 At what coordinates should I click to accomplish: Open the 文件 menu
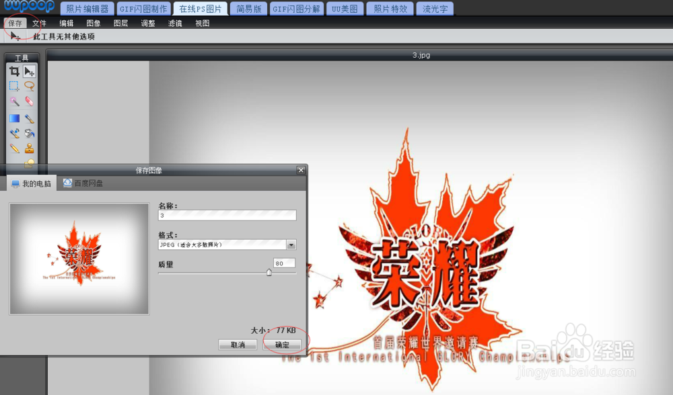pyautogui.click(x=39, y=23)
